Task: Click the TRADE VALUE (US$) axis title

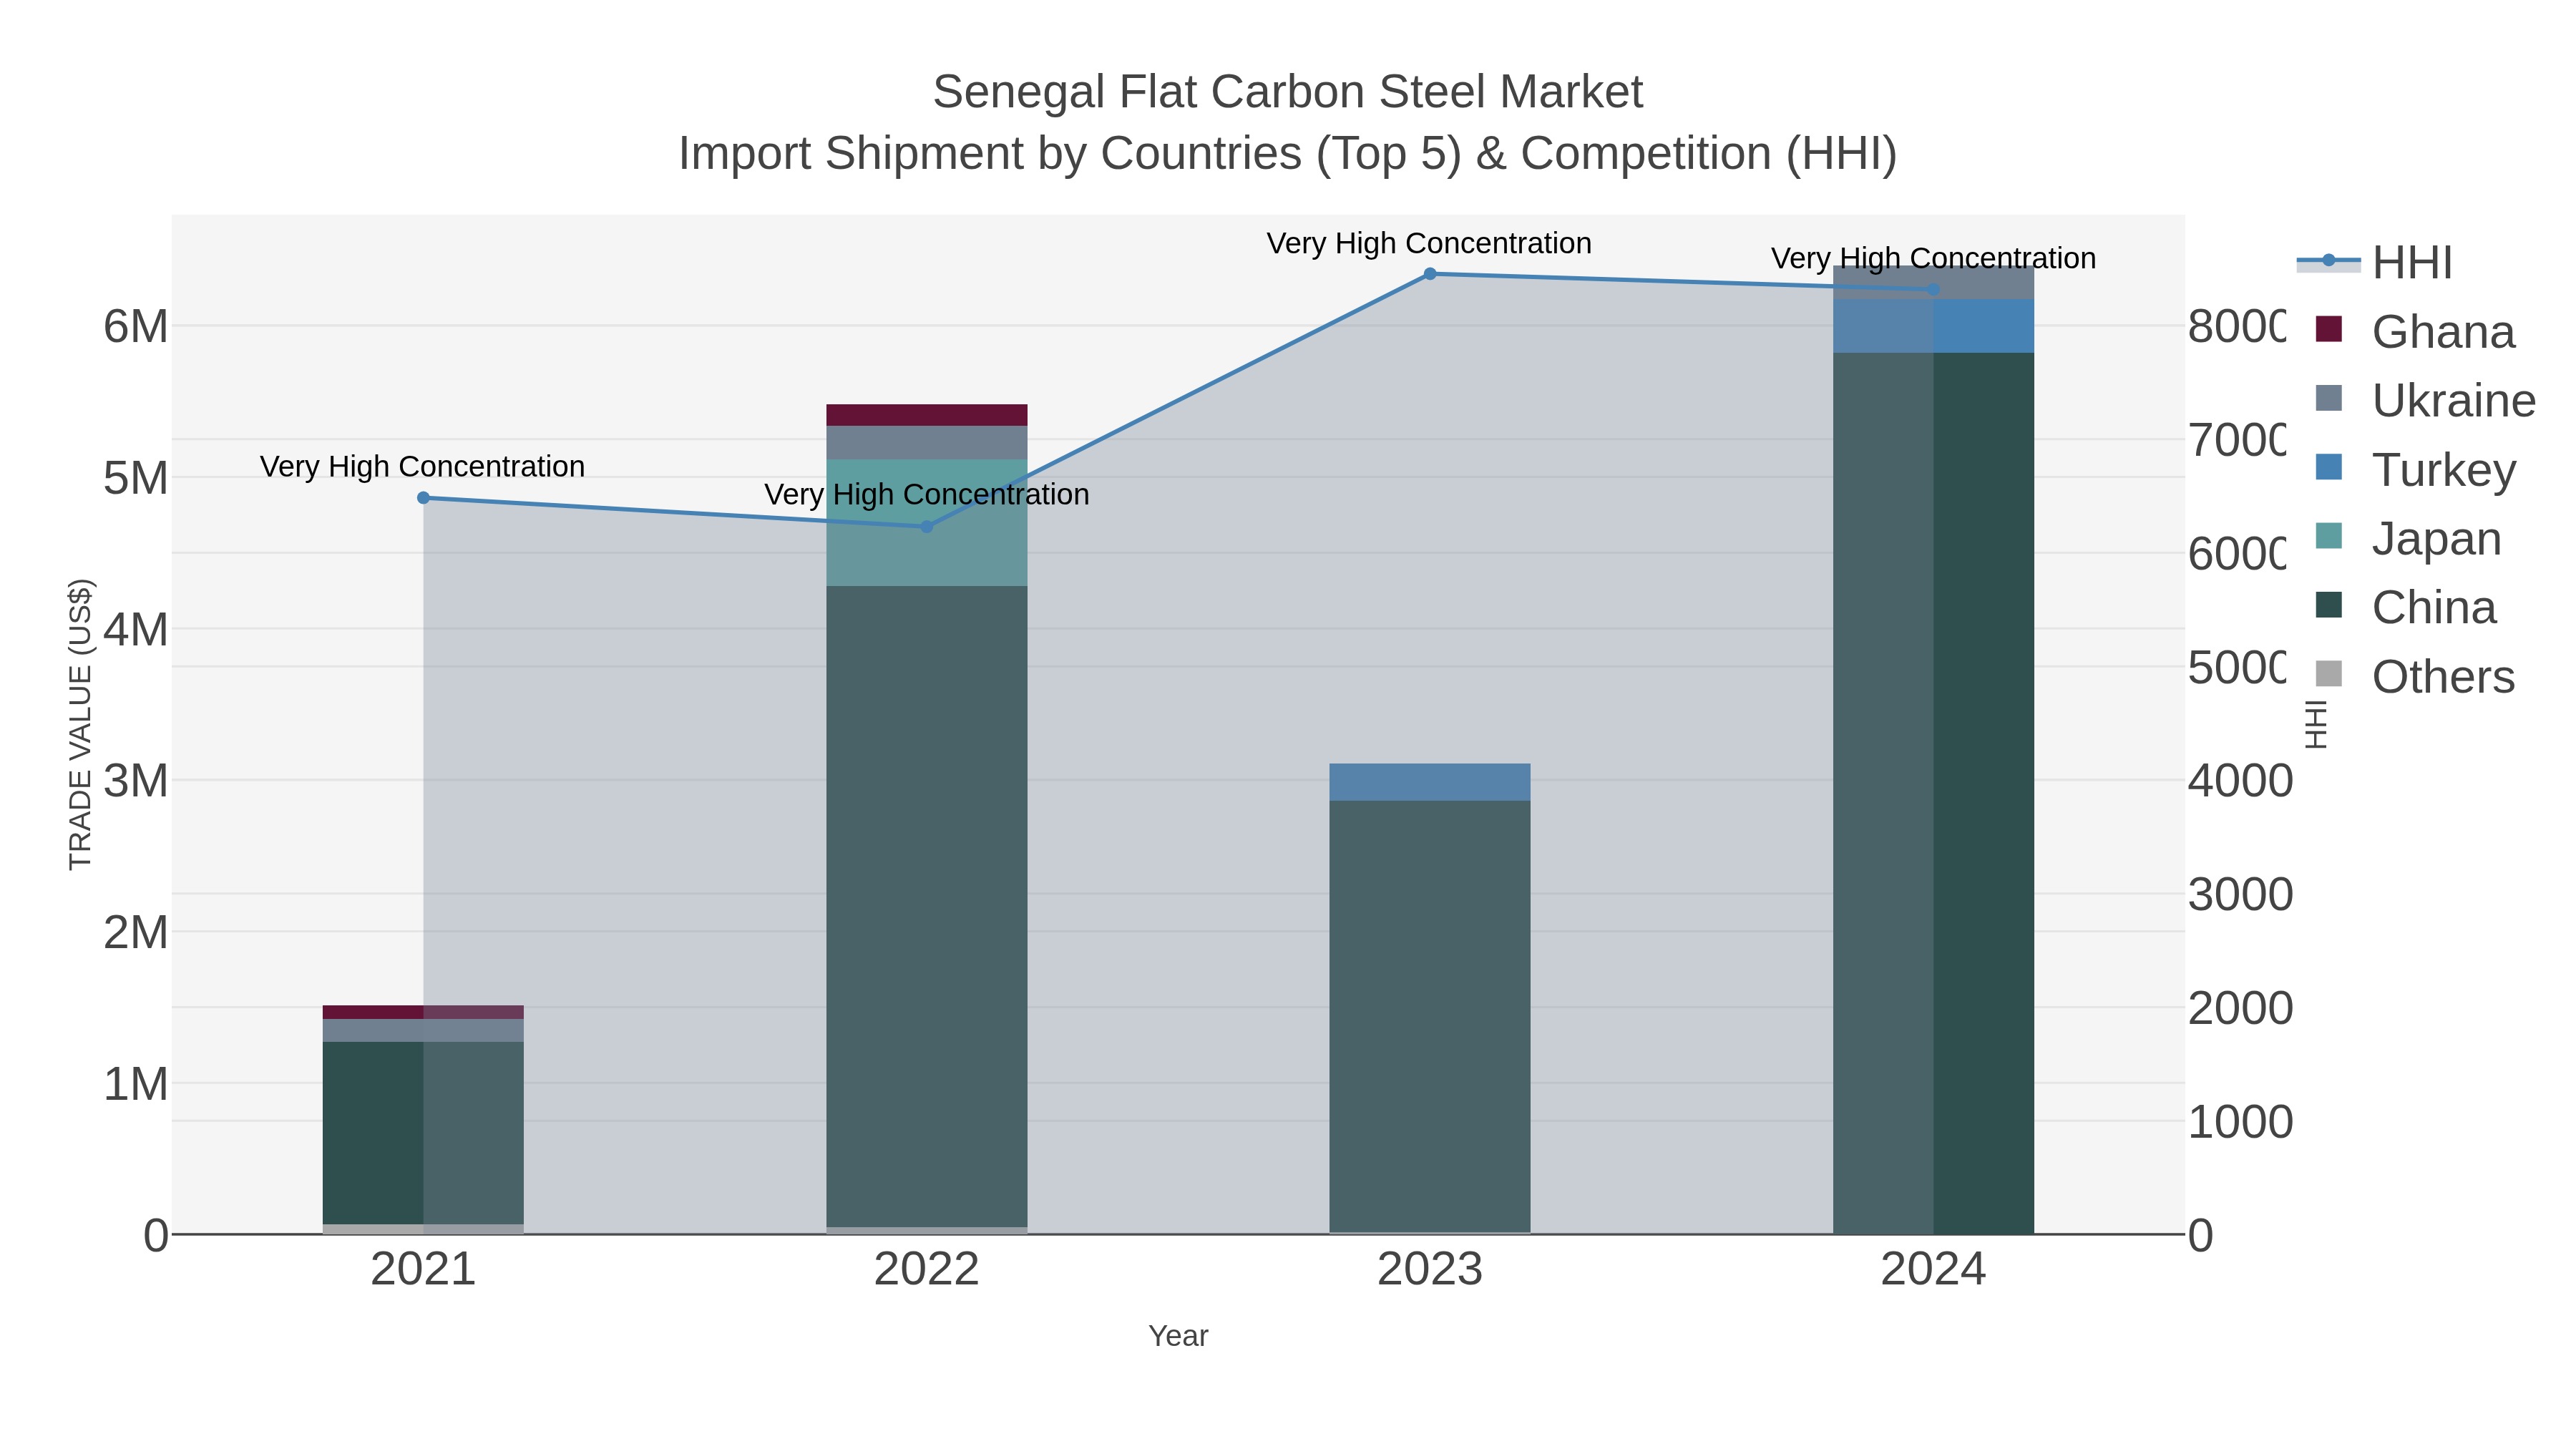Action: click(80, 724)
